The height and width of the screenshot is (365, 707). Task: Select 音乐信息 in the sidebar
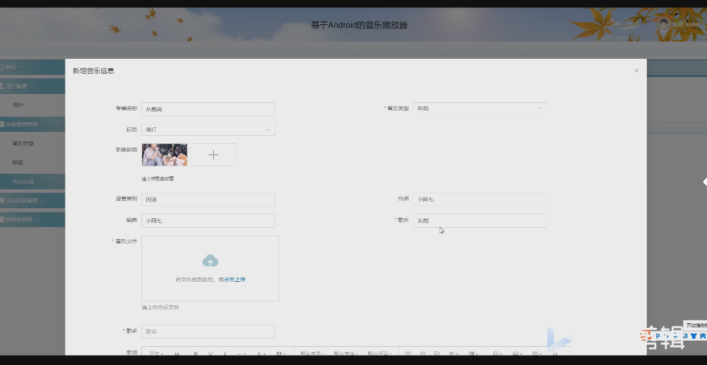point(24,182)
